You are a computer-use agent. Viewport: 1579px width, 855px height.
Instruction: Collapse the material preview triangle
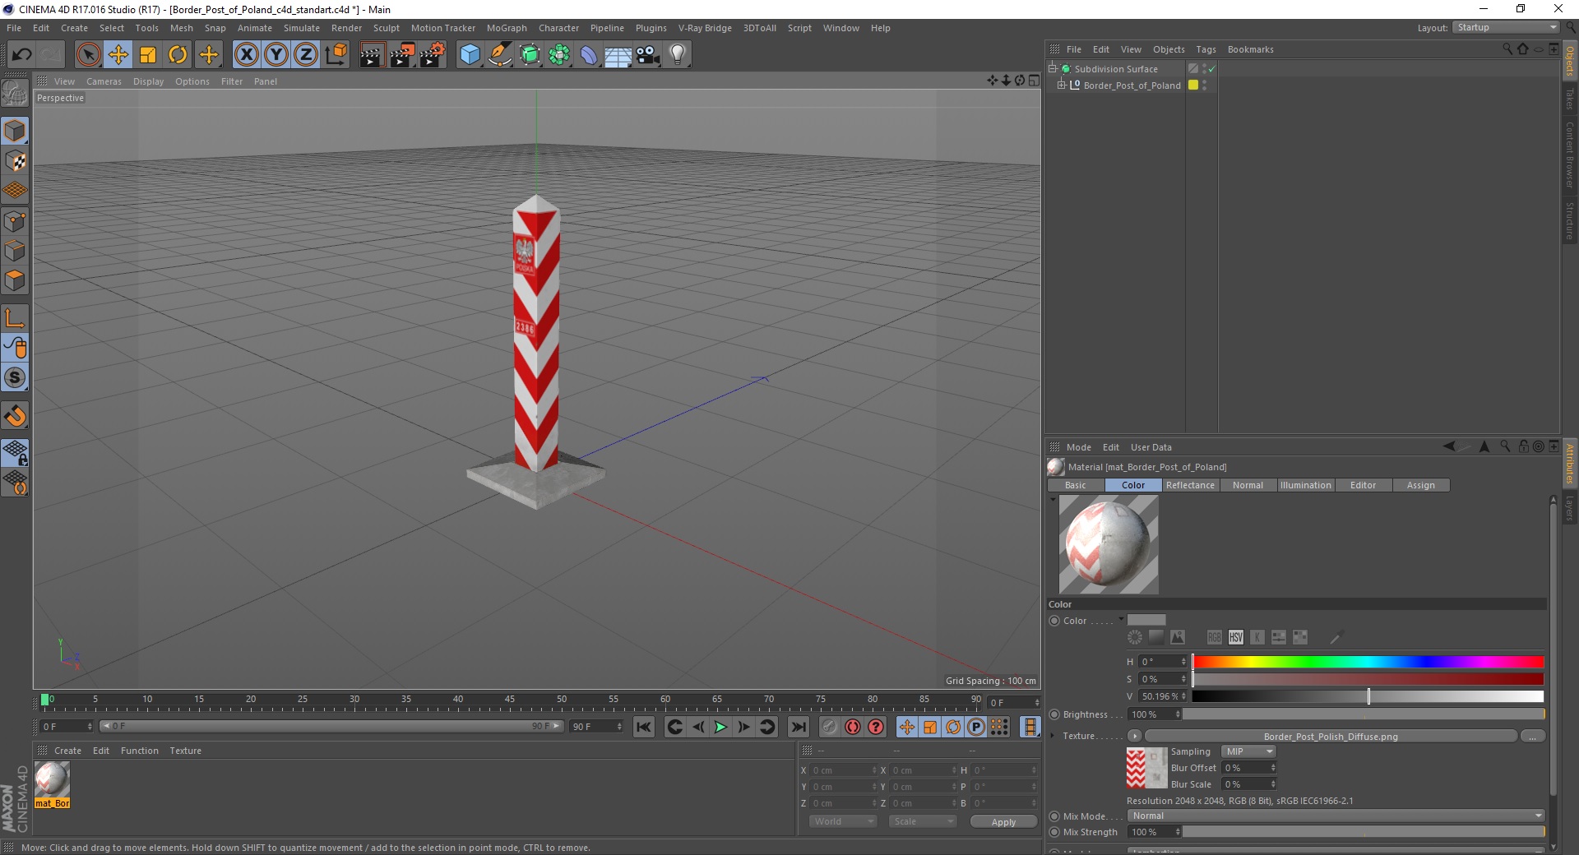click(x=1053, y=499)
